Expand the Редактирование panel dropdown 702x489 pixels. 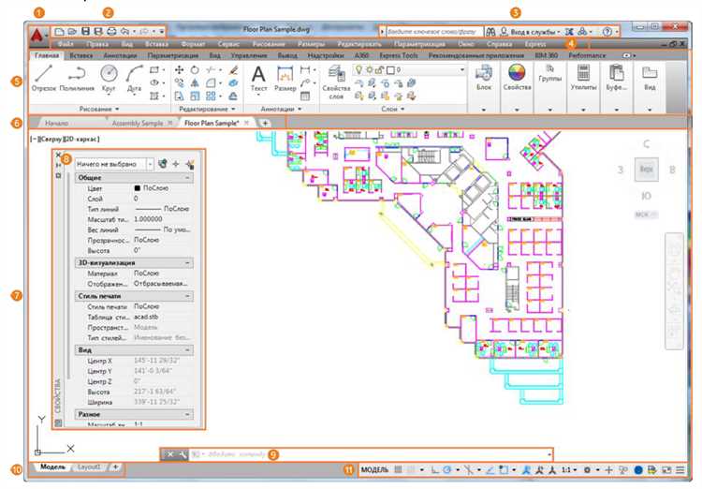(207, 109)
